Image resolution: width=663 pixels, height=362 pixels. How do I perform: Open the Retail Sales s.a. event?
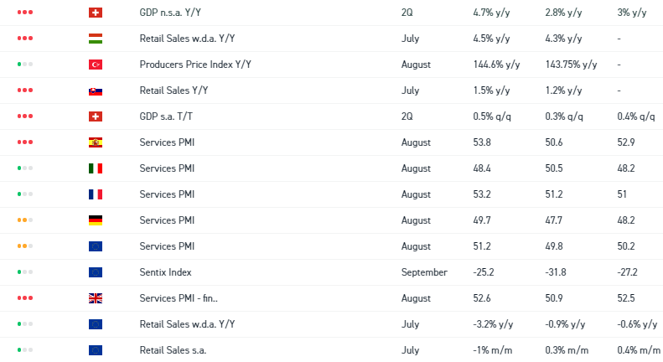click(173, 350)
